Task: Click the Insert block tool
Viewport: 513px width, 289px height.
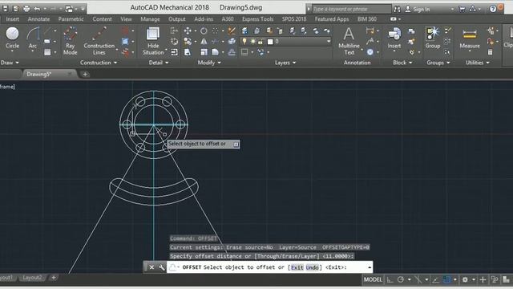Action: pyautogui.click(x=394, y=39)
